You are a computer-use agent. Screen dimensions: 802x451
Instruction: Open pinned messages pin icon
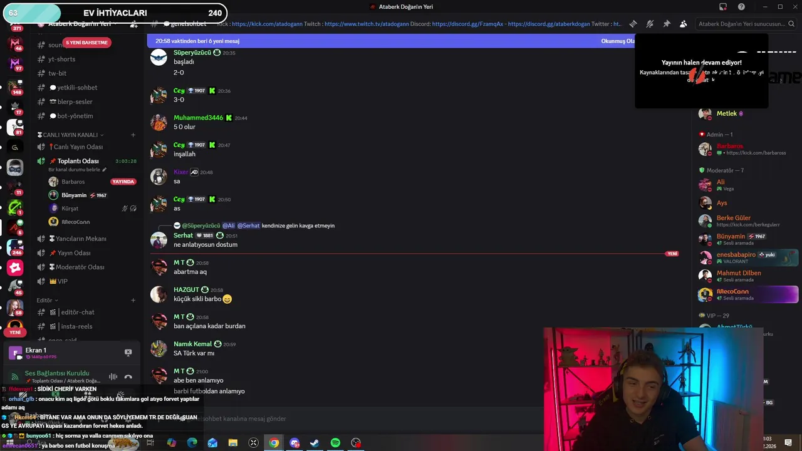click(667, 24)
